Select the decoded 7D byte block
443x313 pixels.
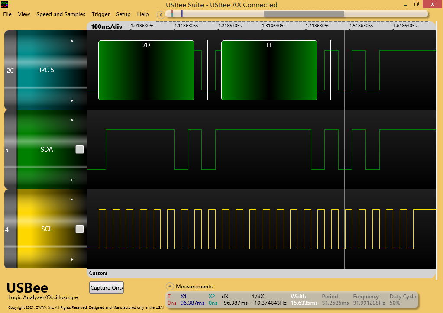pos(146,70)
